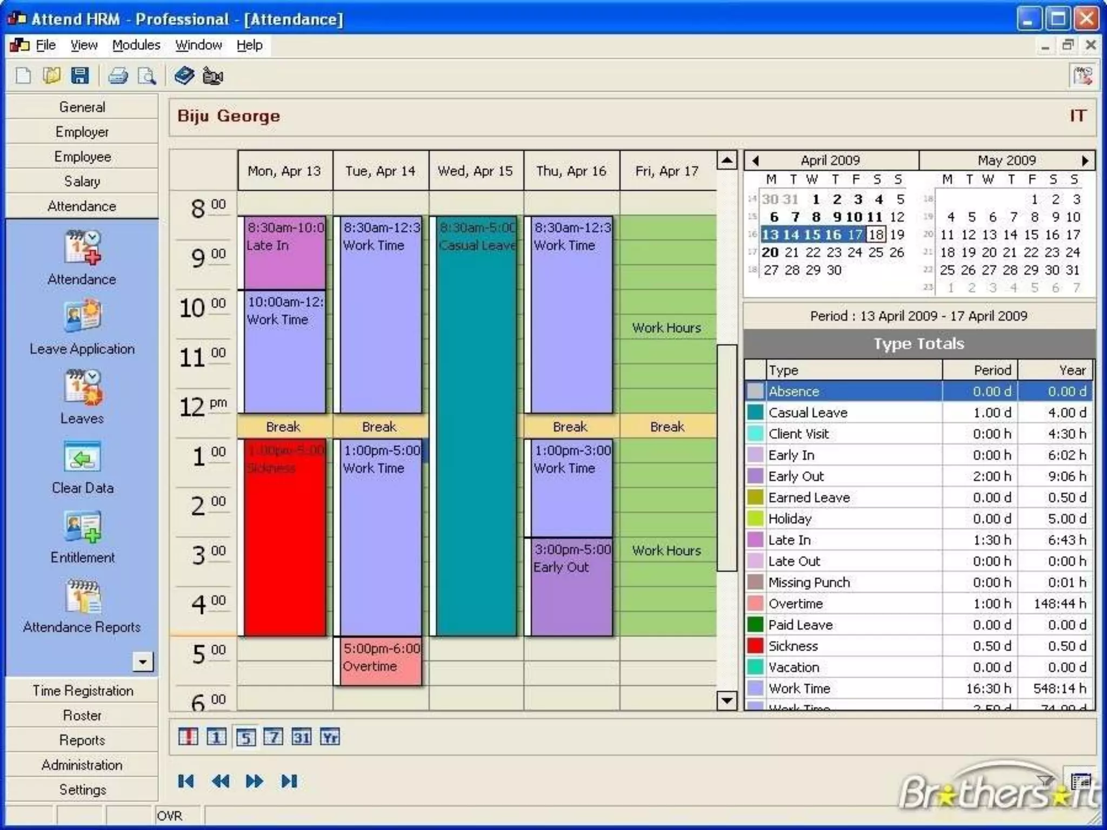Screen dimensions: 1107x830
Task: Jump to the last record
Action: pyautogui.click(x=289, y=781)
